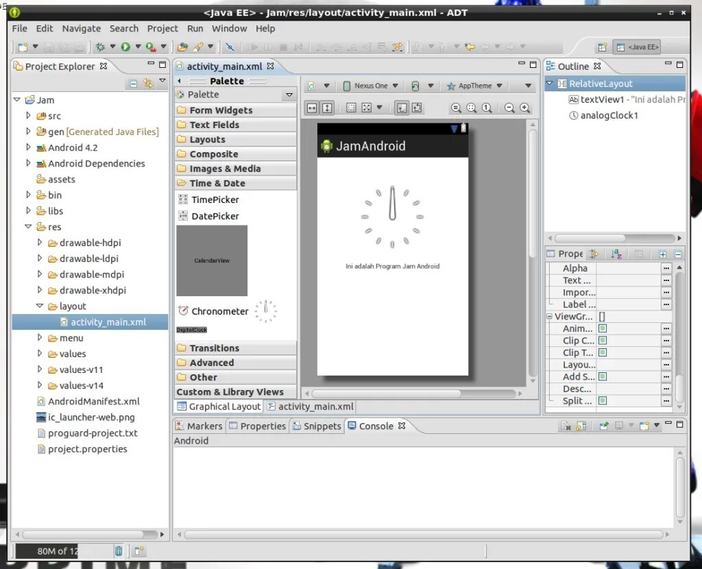Click the New file wizard icon

(x=23, y=47)
